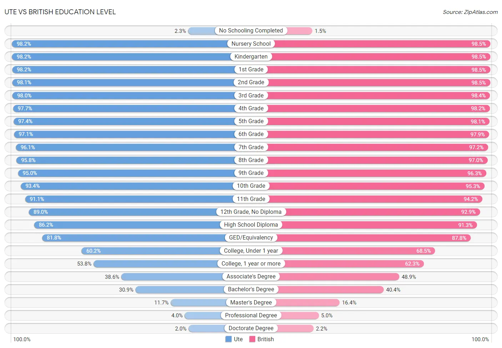502x348 pixels.
Task: Click the British Master's Degree 16.4% bar
Action: [307, 303]
